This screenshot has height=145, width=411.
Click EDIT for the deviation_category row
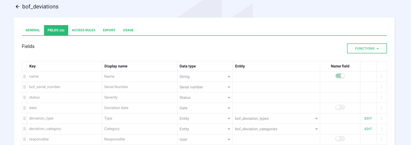(368, 129)
